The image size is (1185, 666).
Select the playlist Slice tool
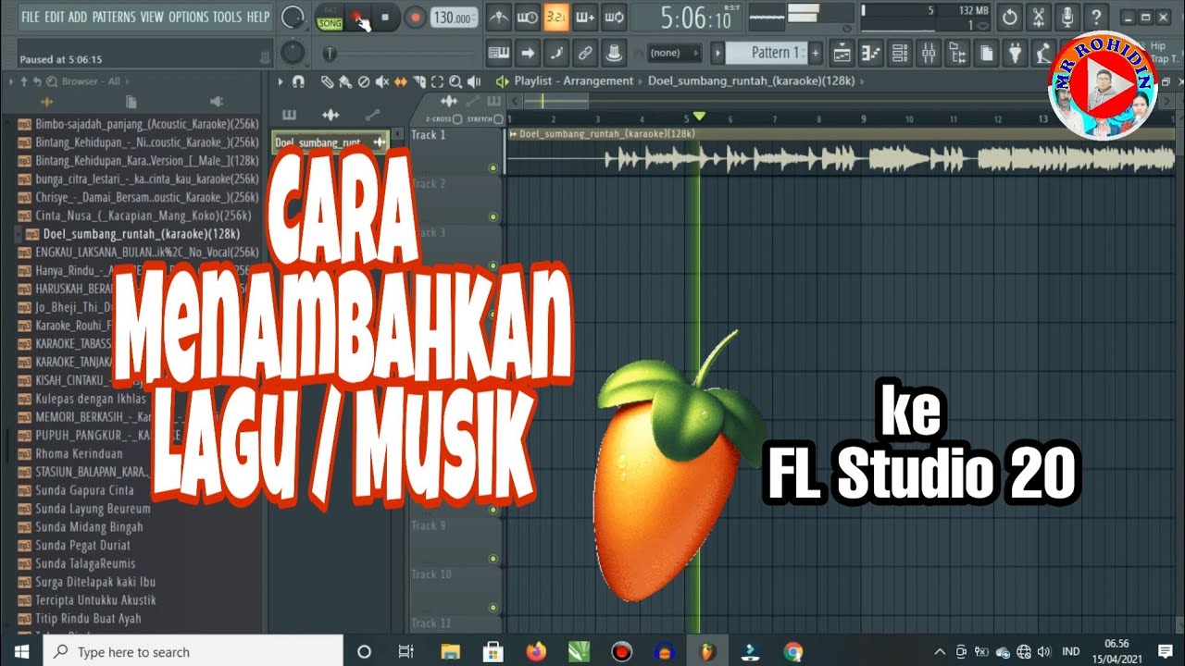tap(419, 81)
